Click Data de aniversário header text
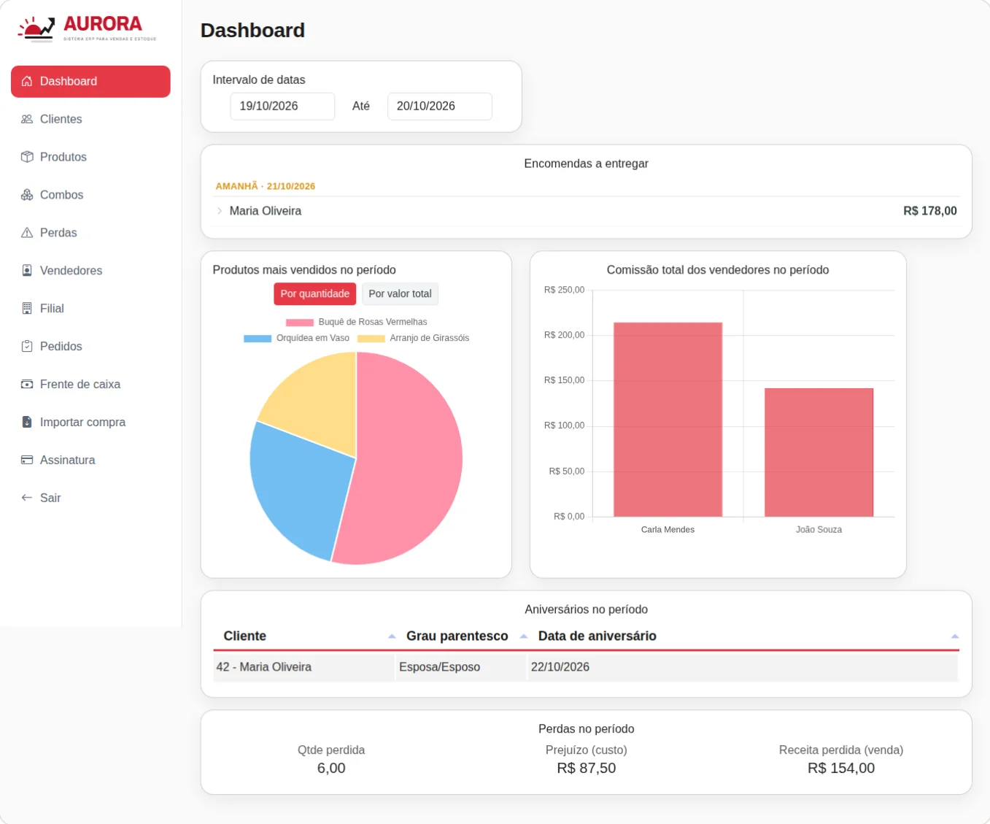990x824 pixels. pos(598,636)
